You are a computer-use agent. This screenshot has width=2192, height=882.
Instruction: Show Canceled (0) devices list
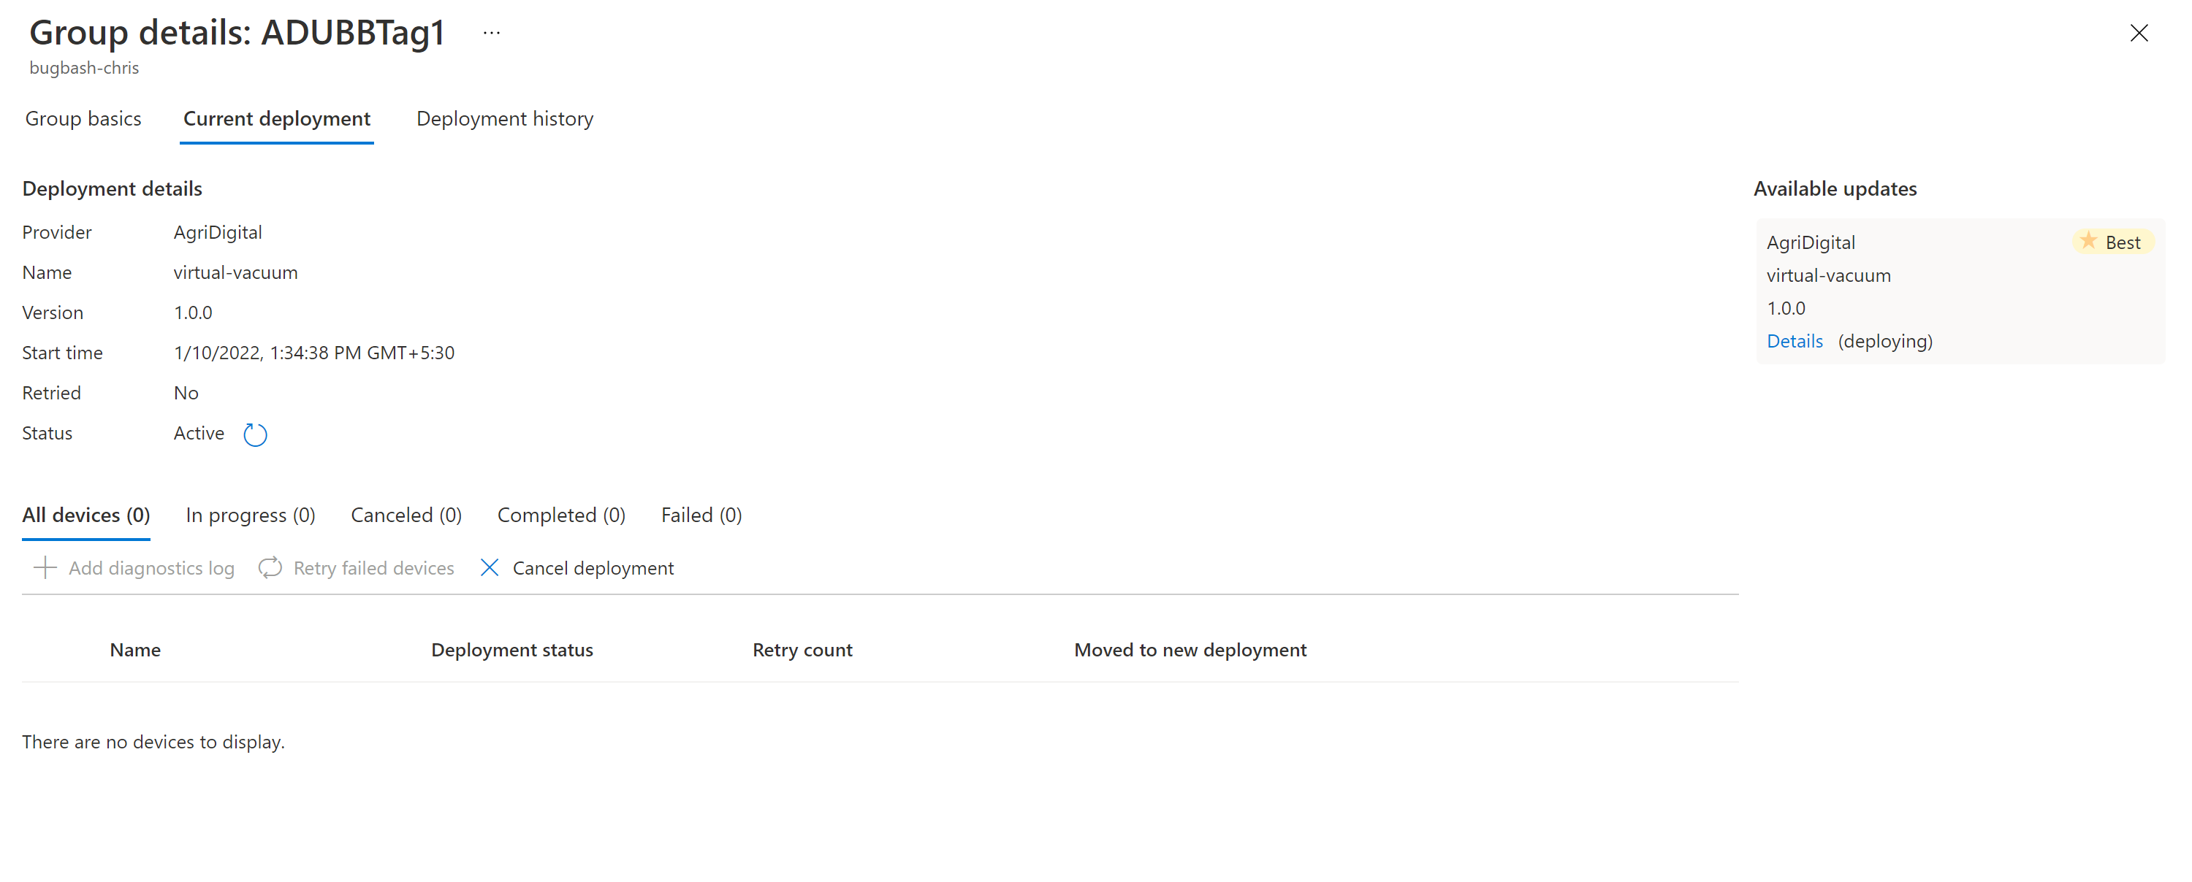[x=406, y=515]
